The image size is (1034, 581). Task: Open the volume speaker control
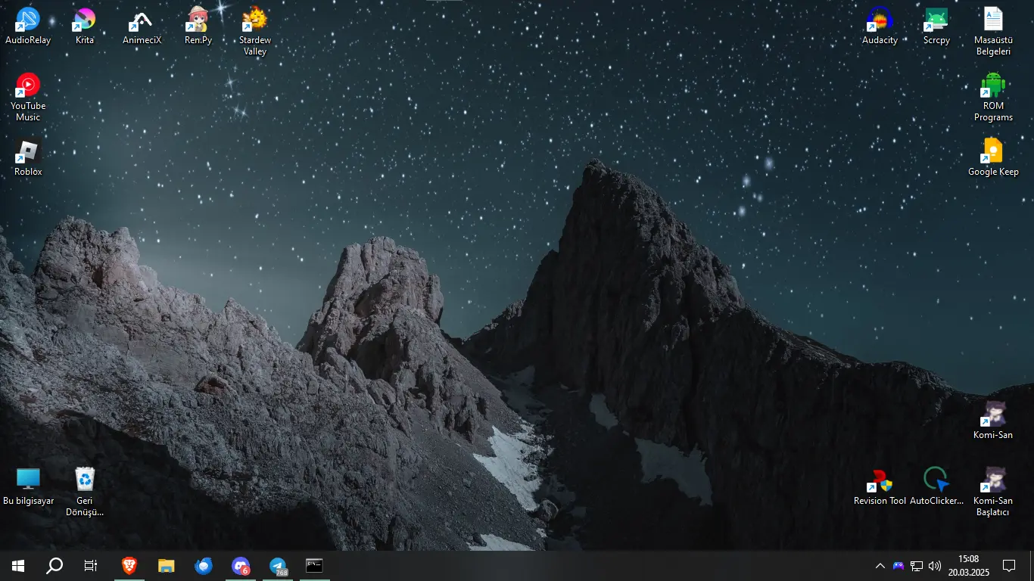[x=935, y=566]
